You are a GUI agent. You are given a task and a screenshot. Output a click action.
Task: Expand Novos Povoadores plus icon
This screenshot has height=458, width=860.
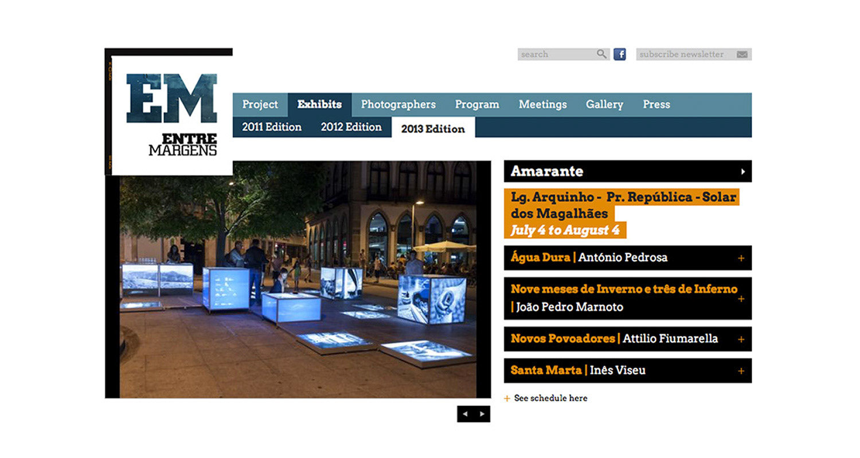[x=741, y=339]
